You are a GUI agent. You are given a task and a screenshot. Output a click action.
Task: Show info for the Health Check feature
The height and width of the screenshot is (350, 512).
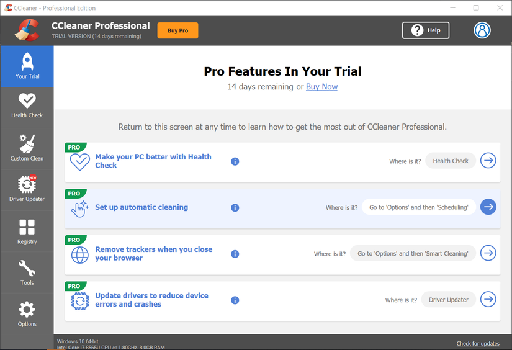(235, 161)
